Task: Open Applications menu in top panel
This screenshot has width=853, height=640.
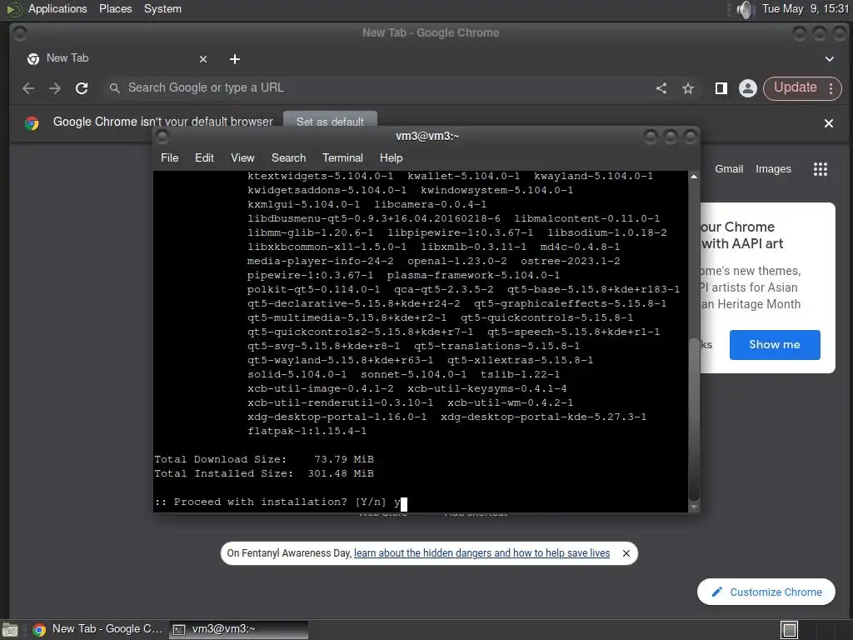Action: (x=57, y=8)
